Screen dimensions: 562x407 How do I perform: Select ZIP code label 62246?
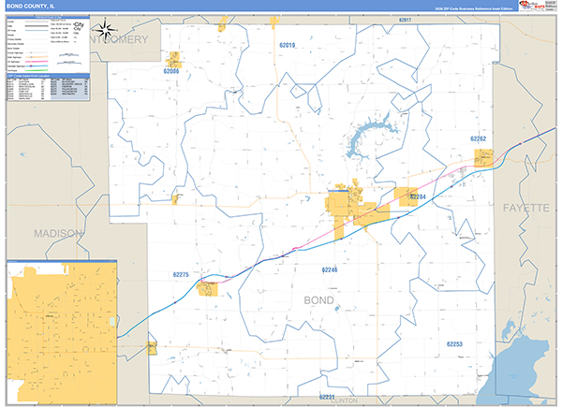pos(330,269)
